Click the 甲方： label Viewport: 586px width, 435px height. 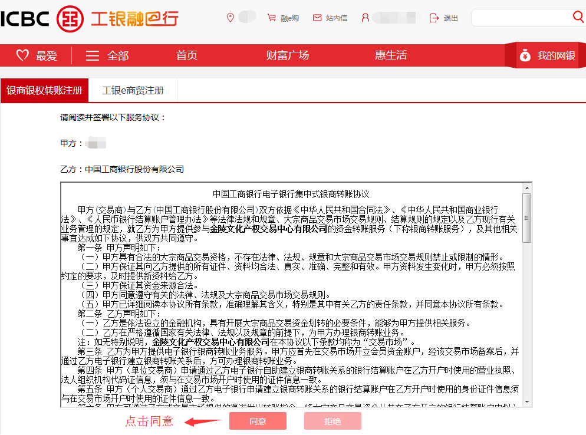click(71, 143)
